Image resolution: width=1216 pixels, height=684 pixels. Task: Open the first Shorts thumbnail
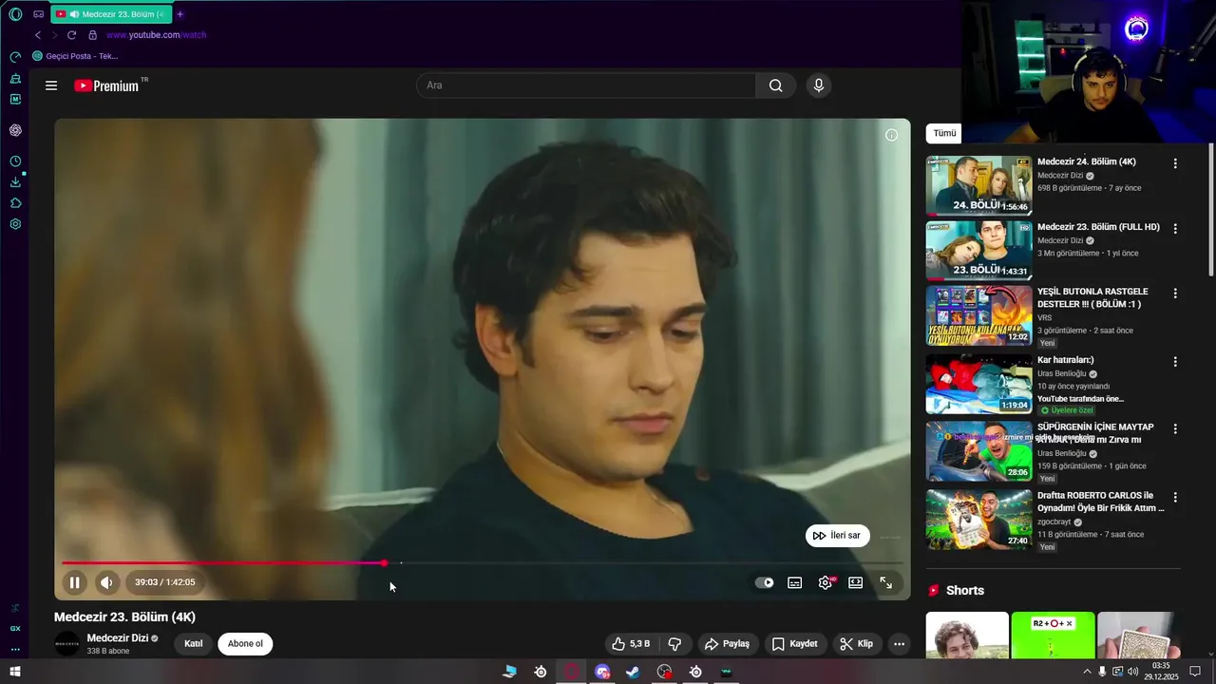click(967, 635)
